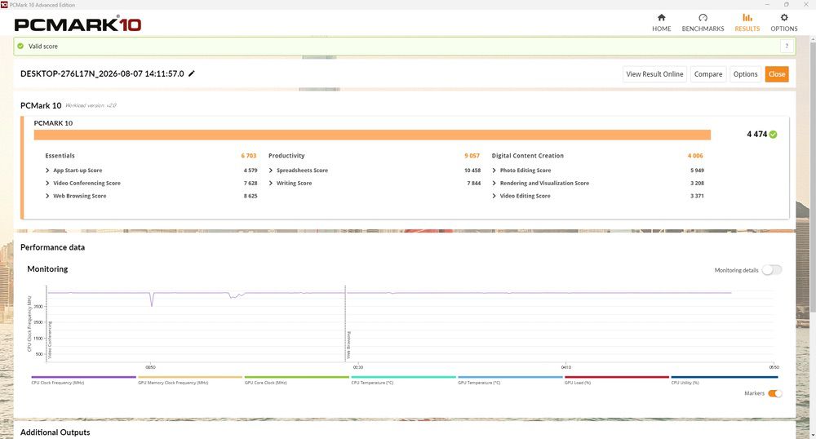Open the OPTIONS label
The height and width of the screenshot is (439, 816).
tap(783, 29)
